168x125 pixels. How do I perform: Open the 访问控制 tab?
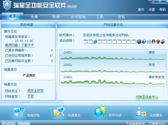(x=78, y=17)
